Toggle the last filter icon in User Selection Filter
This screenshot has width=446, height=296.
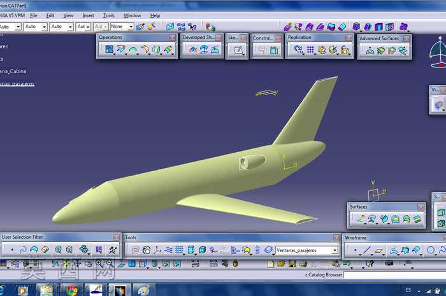pos(113,250)
